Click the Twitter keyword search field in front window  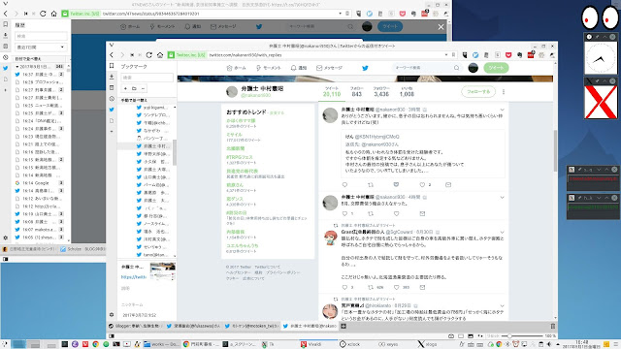point(428,68)
